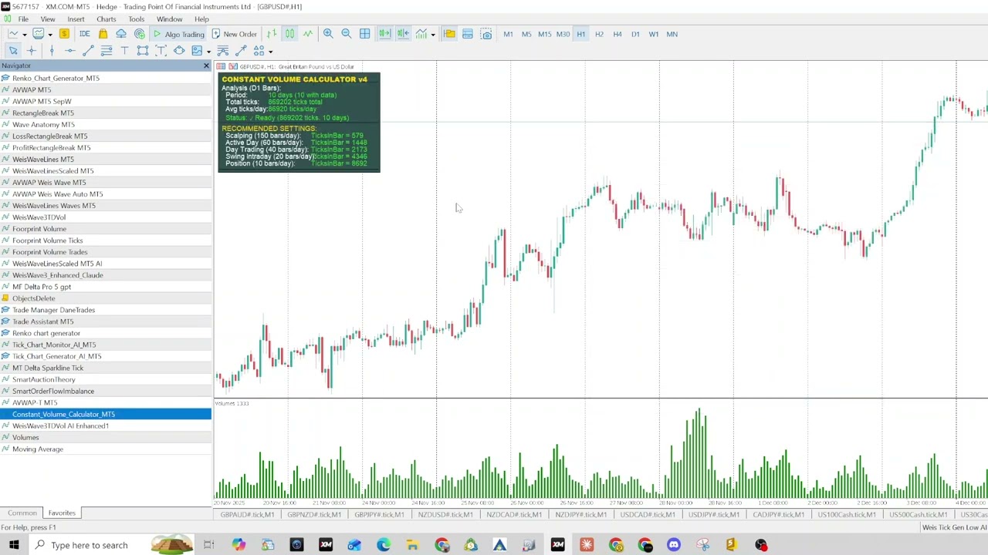Click the gold dollar-sign icon

[x=64, y=34]
